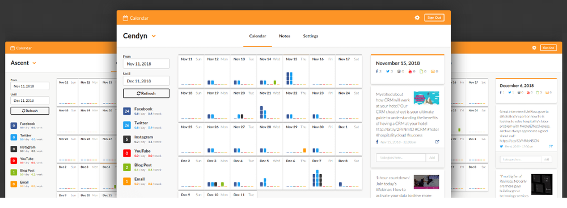
Task: Select the YouTube count badge showing 0
Action: point(126,153)
